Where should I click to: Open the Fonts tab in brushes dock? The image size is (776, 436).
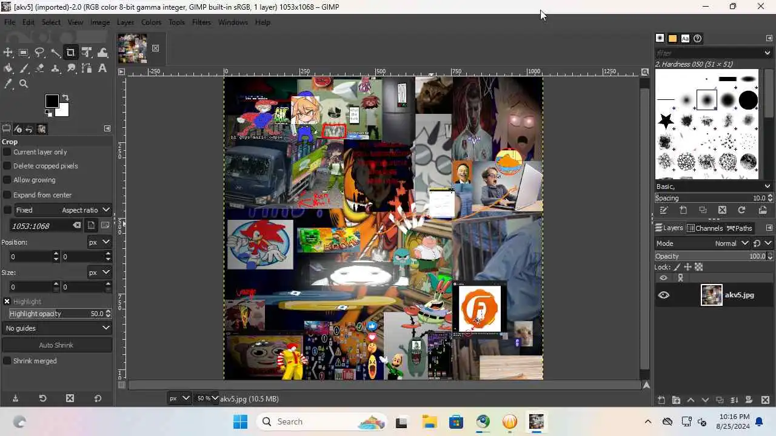685,38
